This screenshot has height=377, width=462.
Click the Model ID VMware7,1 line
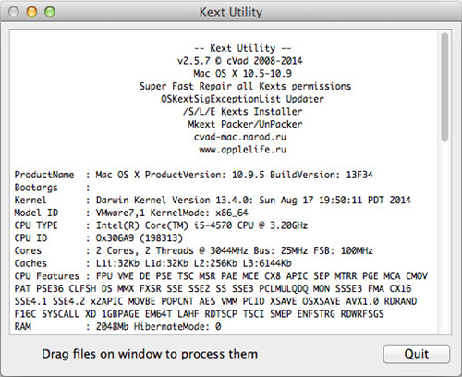click(x=131, y=213)
